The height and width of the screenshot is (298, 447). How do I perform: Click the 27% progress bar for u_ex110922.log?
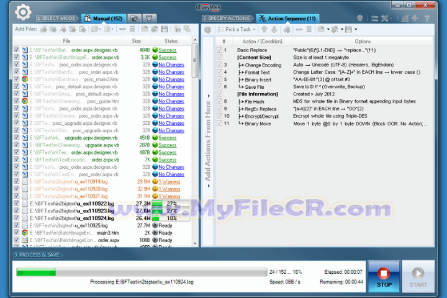171,204
